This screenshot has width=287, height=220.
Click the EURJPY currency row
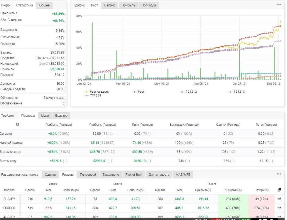tap(142, 199)
